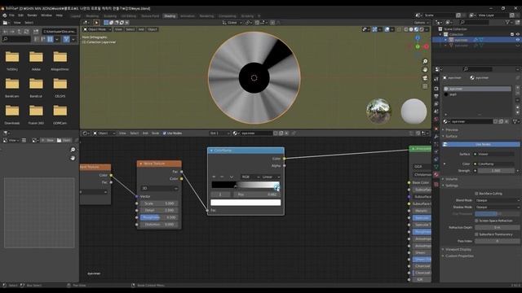Click the Color ColorRamp link field
522x293 pixels.
tap(493, 164)
